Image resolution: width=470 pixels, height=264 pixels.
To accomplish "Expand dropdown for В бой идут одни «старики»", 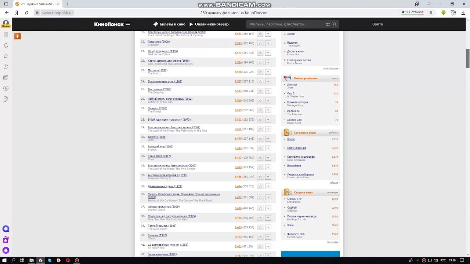I will 268,120.
